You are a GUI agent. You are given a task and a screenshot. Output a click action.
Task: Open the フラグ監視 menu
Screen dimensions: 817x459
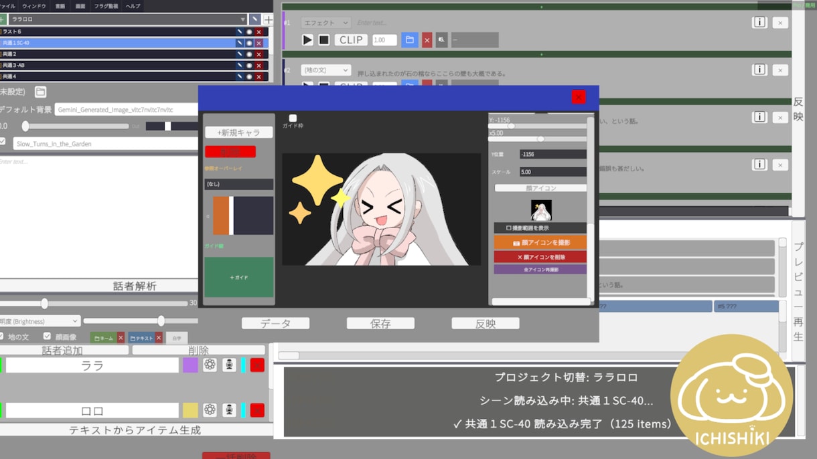point(106,6)
